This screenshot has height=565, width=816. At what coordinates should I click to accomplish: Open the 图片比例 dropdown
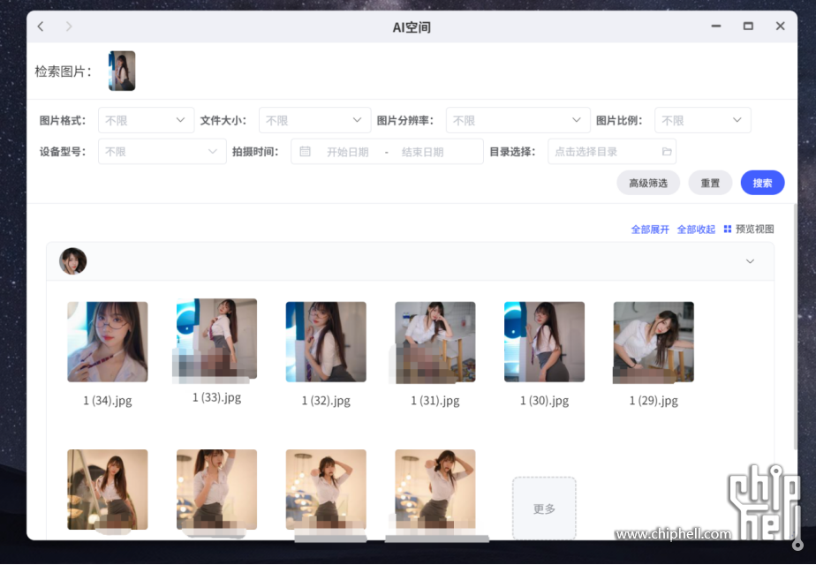703,120
